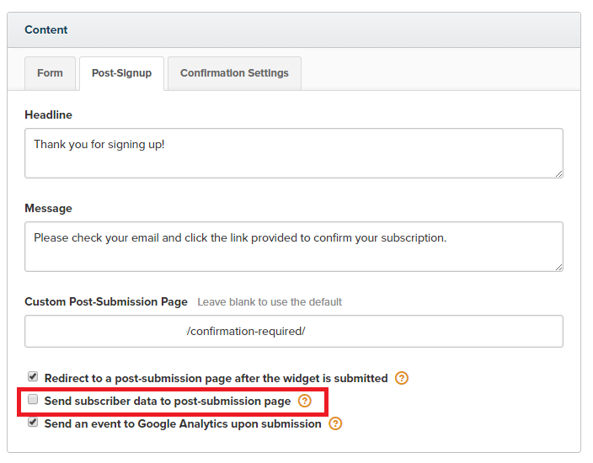The height and width of the screenshot is (463, 593).
Task: Switch to the Form tab
Action: click(50, 73)
